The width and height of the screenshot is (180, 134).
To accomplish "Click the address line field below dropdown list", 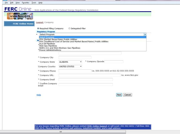I will pos(90,53).
